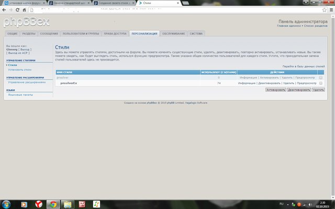
Task: Click the RU language indicator
Action: coord(282,204)
